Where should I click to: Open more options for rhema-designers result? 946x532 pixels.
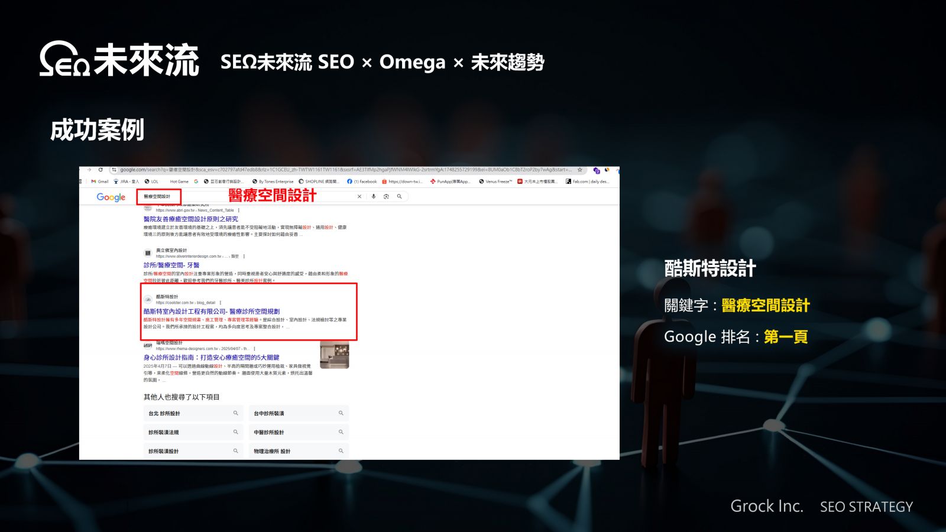[254, 349]
